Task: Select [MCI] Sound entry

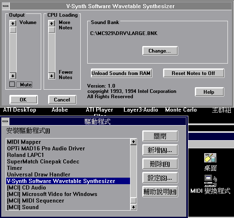Action: click(x=68, y=207)
